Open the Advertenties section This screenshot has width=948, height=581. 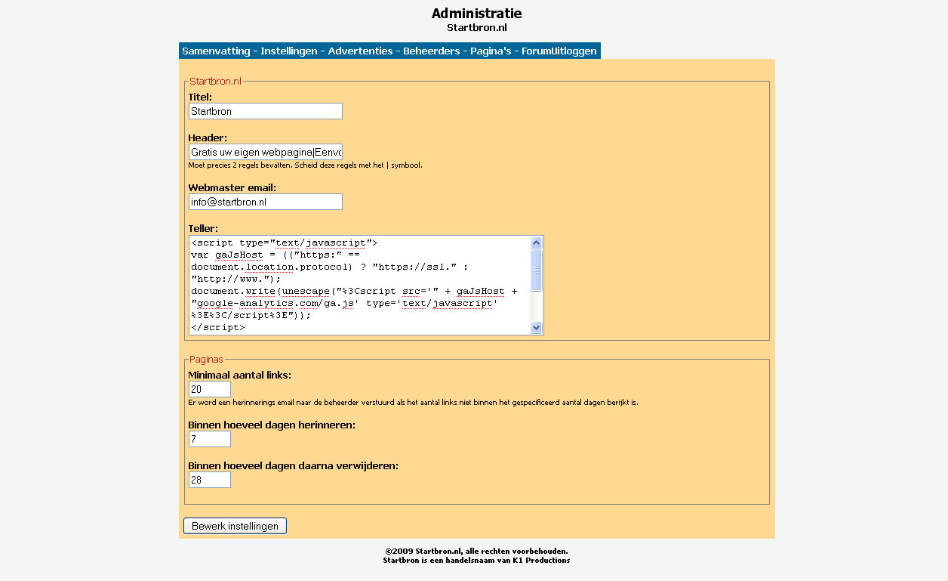click(360, 51)
